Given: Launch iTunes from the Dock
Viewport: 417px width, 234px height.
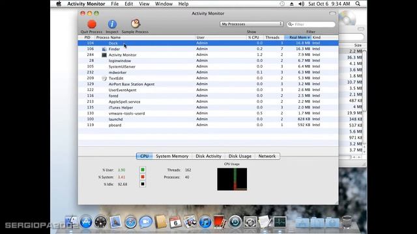Looking at the screenshot, I should point(205,222).
